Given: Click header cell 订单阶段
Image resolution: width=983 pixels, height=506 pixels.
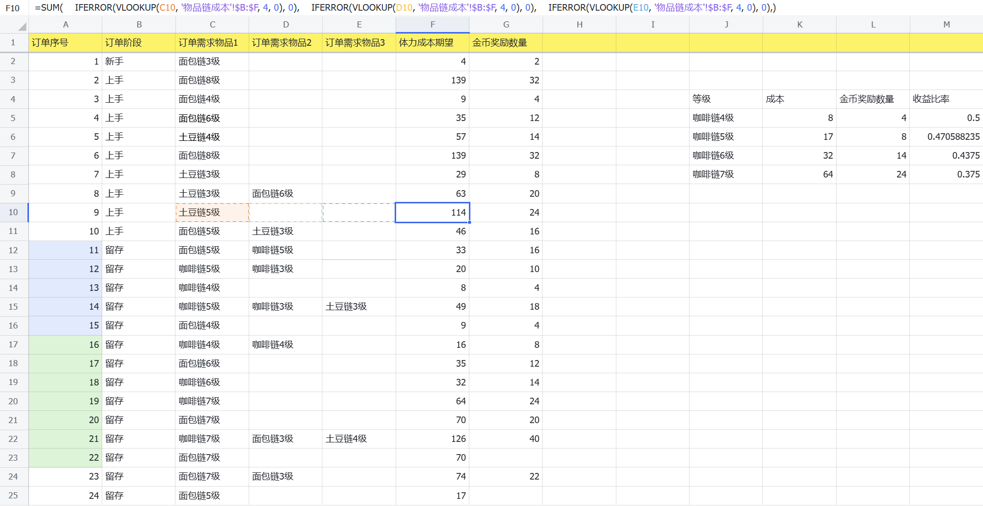Looking at the screenshot, I should (x=139, y=43).
